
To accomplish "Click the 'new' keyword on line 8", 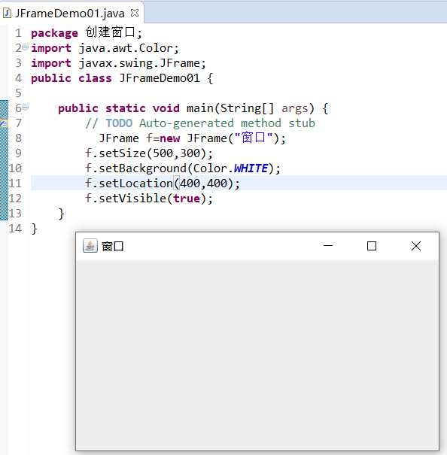I will click(x=170, y=138).
